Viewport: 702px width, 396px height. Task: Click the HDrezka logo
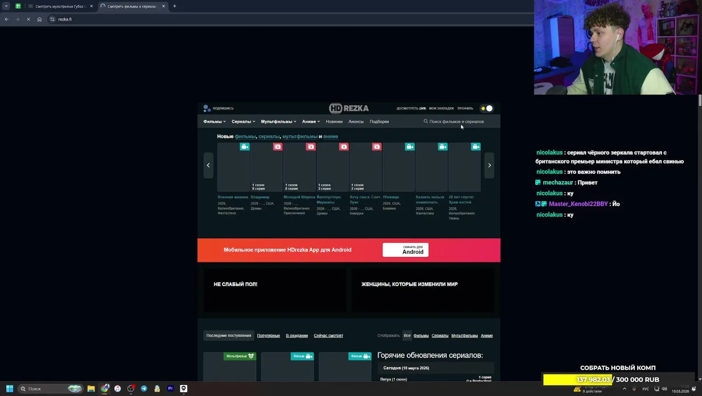[x=349, y=108]
